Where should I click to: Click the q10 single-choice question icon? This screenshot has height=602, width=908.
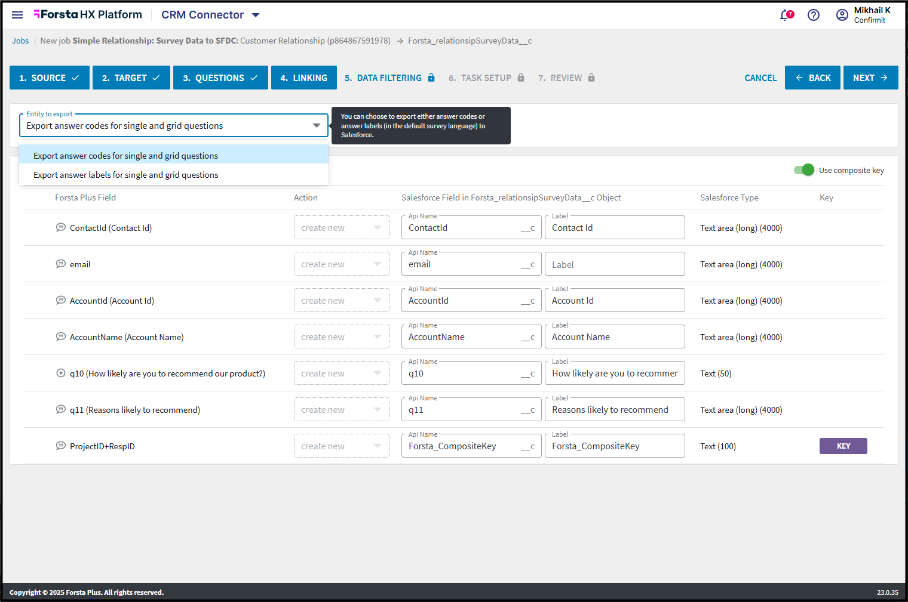tap(61, 373)
